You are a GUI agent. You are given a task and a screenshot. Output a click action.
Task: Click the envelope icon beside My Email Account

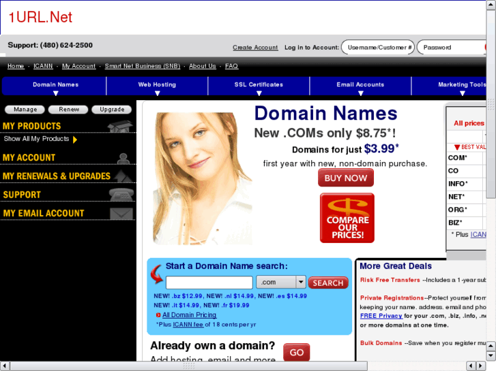(x=121, y=214)
